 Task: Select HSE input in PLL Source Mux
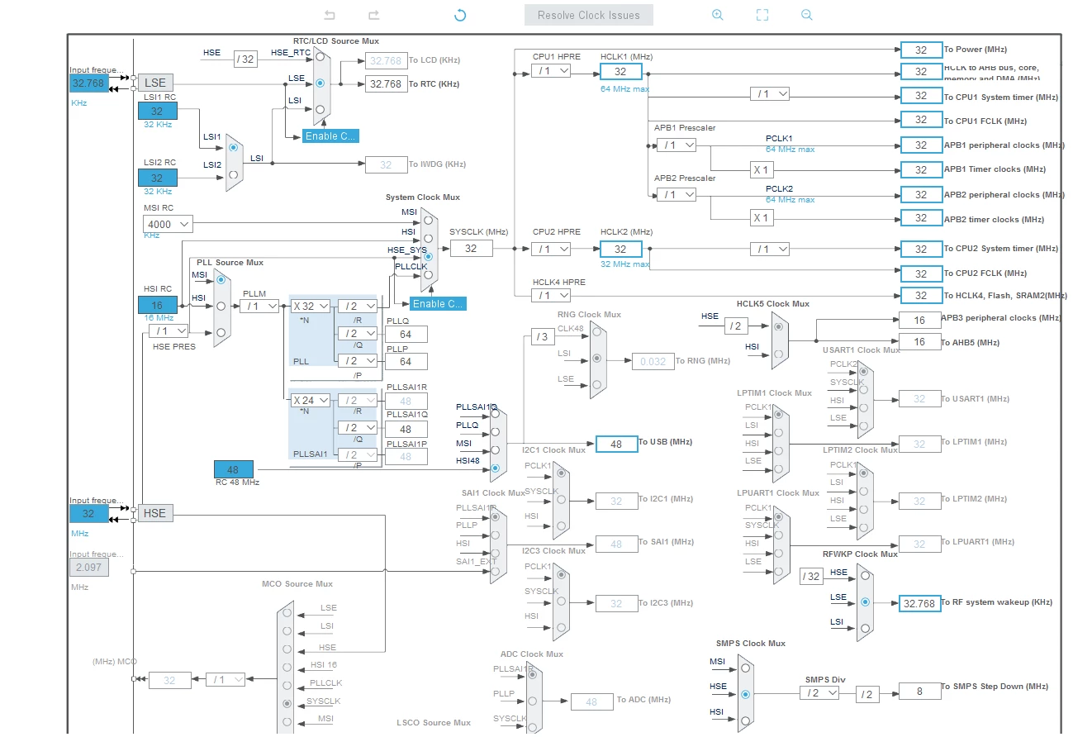tap(221, 332)
